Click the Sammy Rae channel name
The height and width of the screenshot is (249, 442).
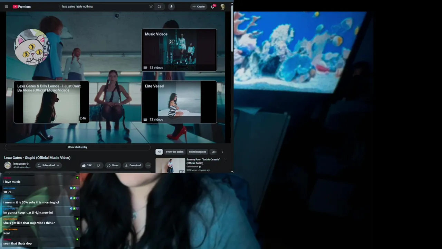pos(192,167)
